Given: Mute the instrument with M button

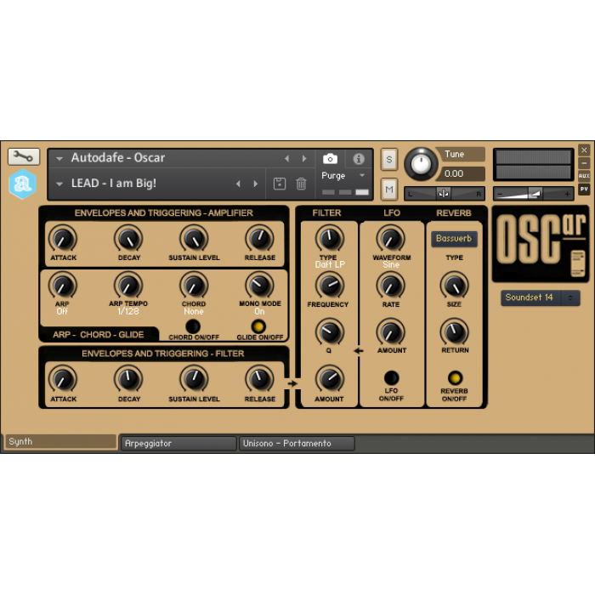Looking at the screenshot, I should coord(389,189).
